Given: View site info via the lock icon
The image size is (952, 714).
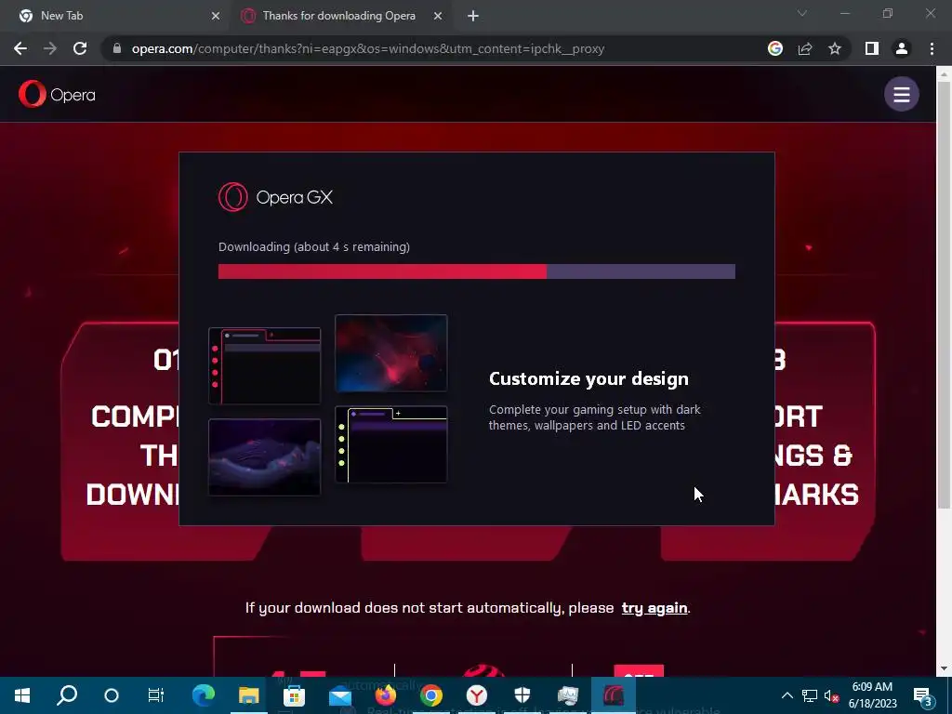Looking at the screenshot, I should (x=117, y=48).
